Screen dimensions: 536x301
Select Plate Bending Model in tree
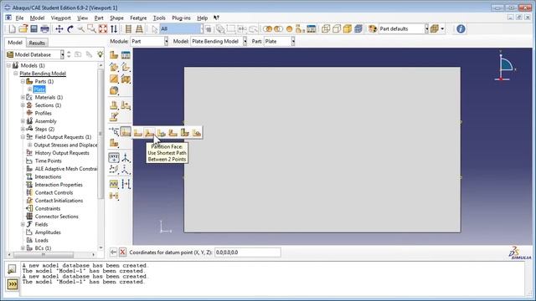[x=43, y=74]
